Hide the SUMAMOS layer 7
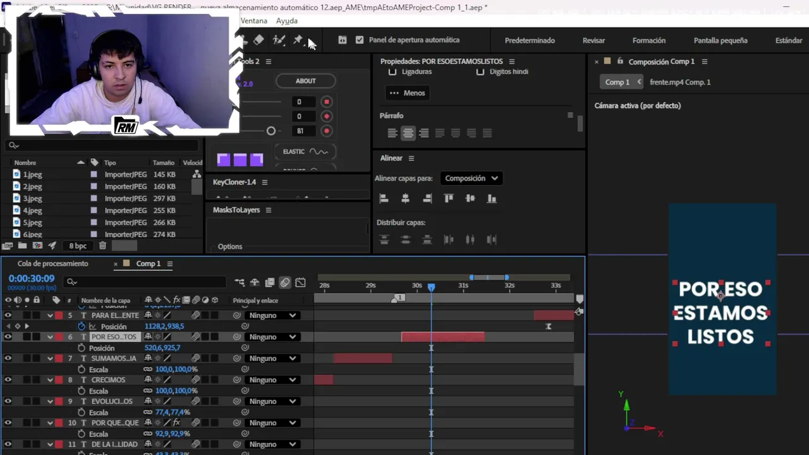The image size is (809, 455). click(8, 358)
